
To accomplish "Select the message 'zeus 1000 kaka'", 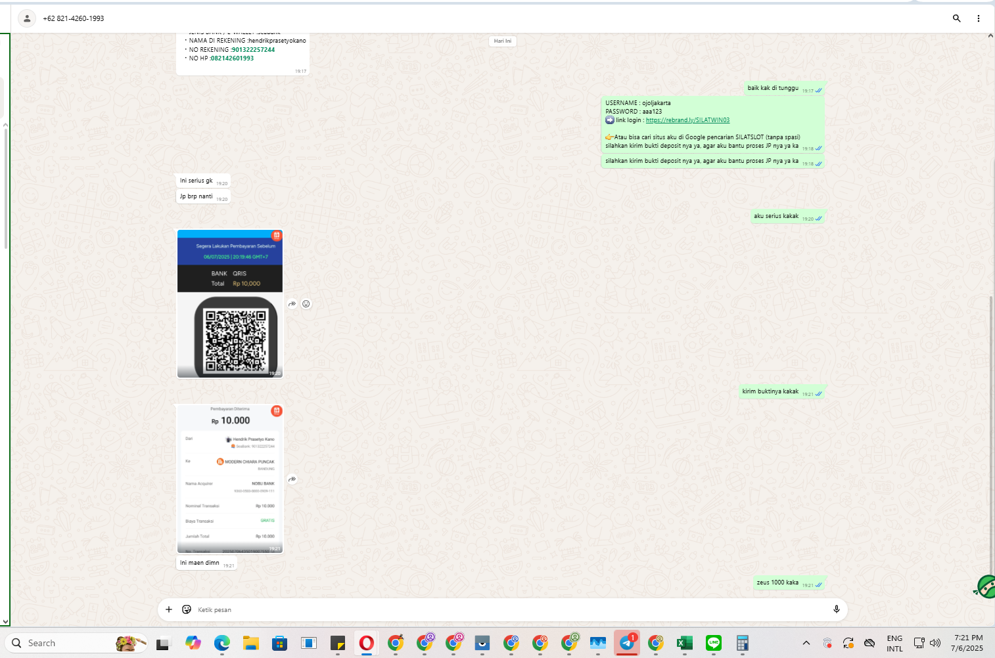I will [789, 582].
